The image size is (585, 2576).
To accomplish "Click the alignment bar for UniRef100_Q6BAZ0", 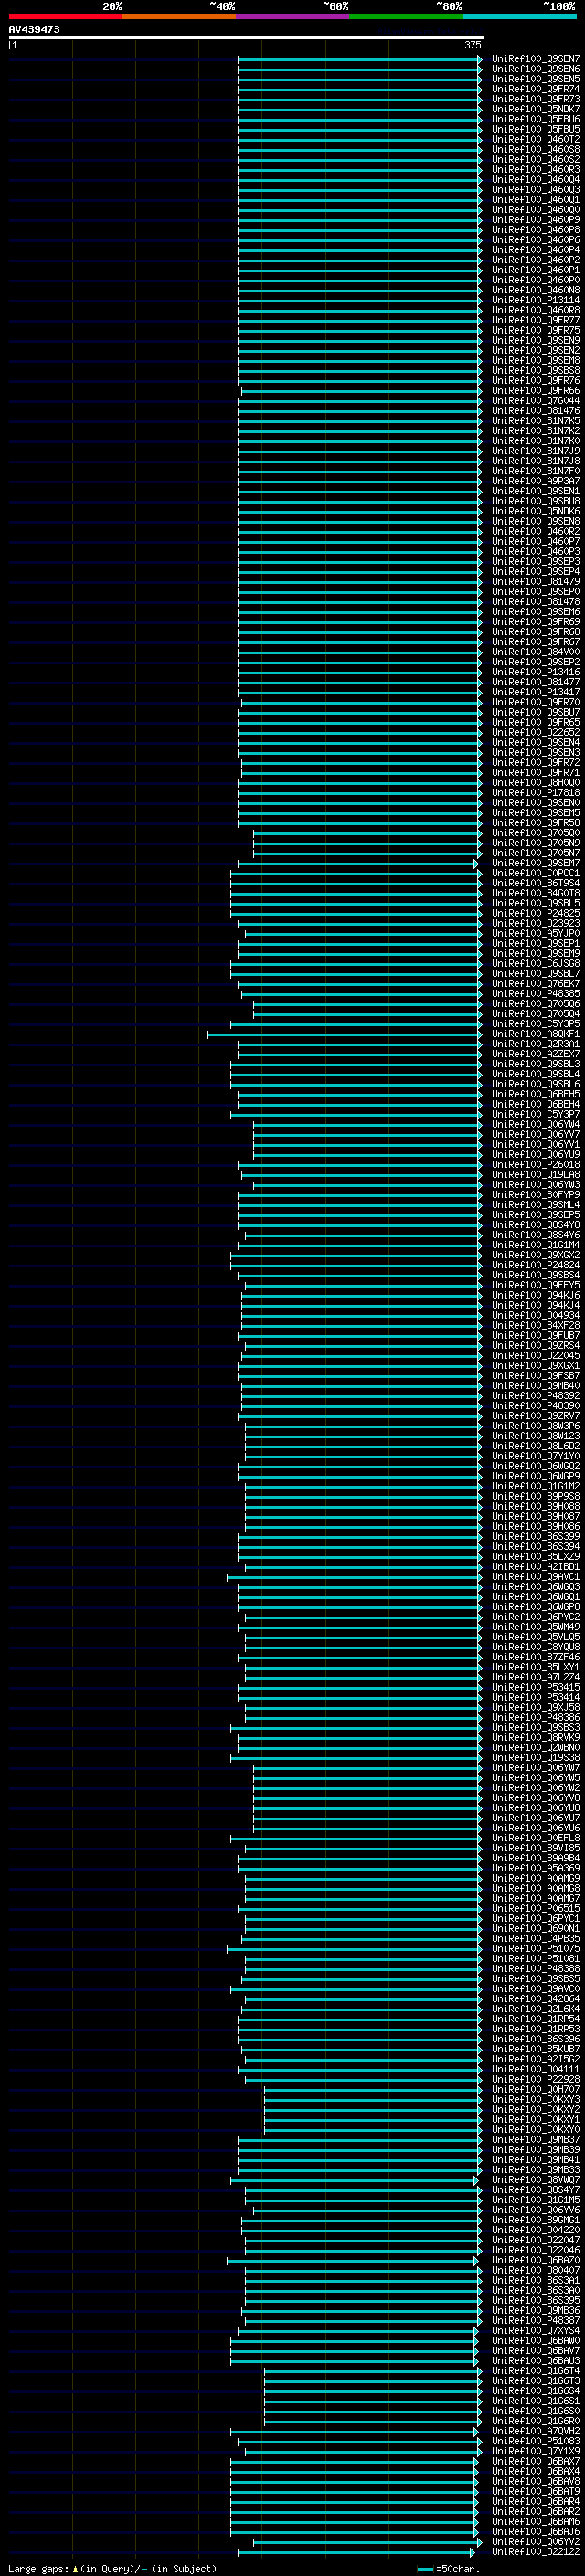I will pos(353,2261).
